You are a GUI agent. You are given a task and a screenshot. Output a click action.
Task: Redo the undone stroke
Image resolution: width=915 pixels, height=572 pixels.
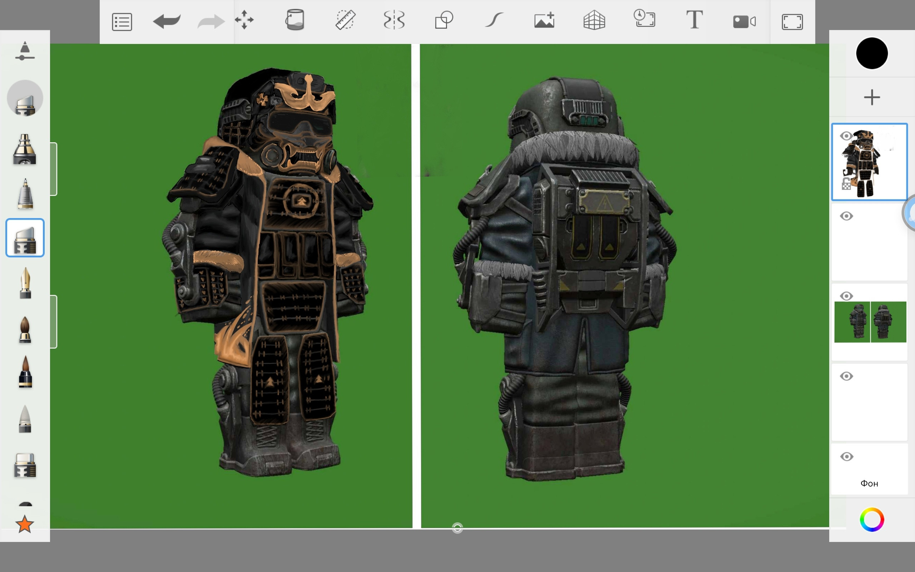(211, 21)
